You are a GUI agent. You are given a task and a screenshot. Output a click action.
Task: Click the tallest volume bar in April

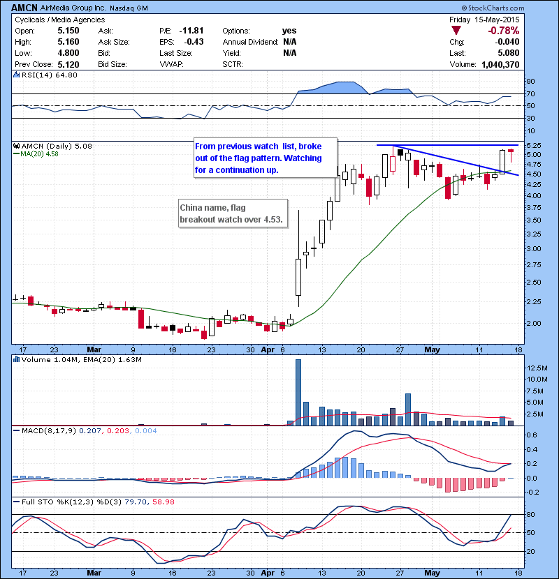click(x=298, y=392)
